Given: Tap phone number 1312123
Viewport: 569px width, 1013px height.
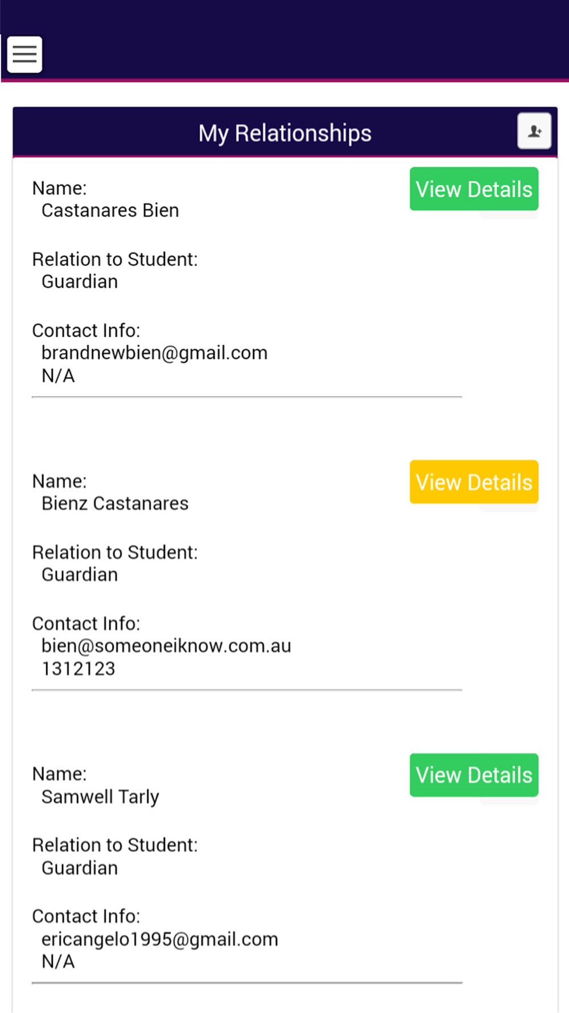Looking at the screenshot, I should point(79,668).
